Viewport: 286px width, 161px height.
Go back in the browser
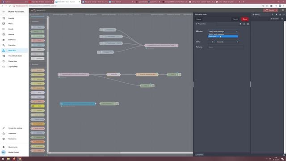(2, 6)
